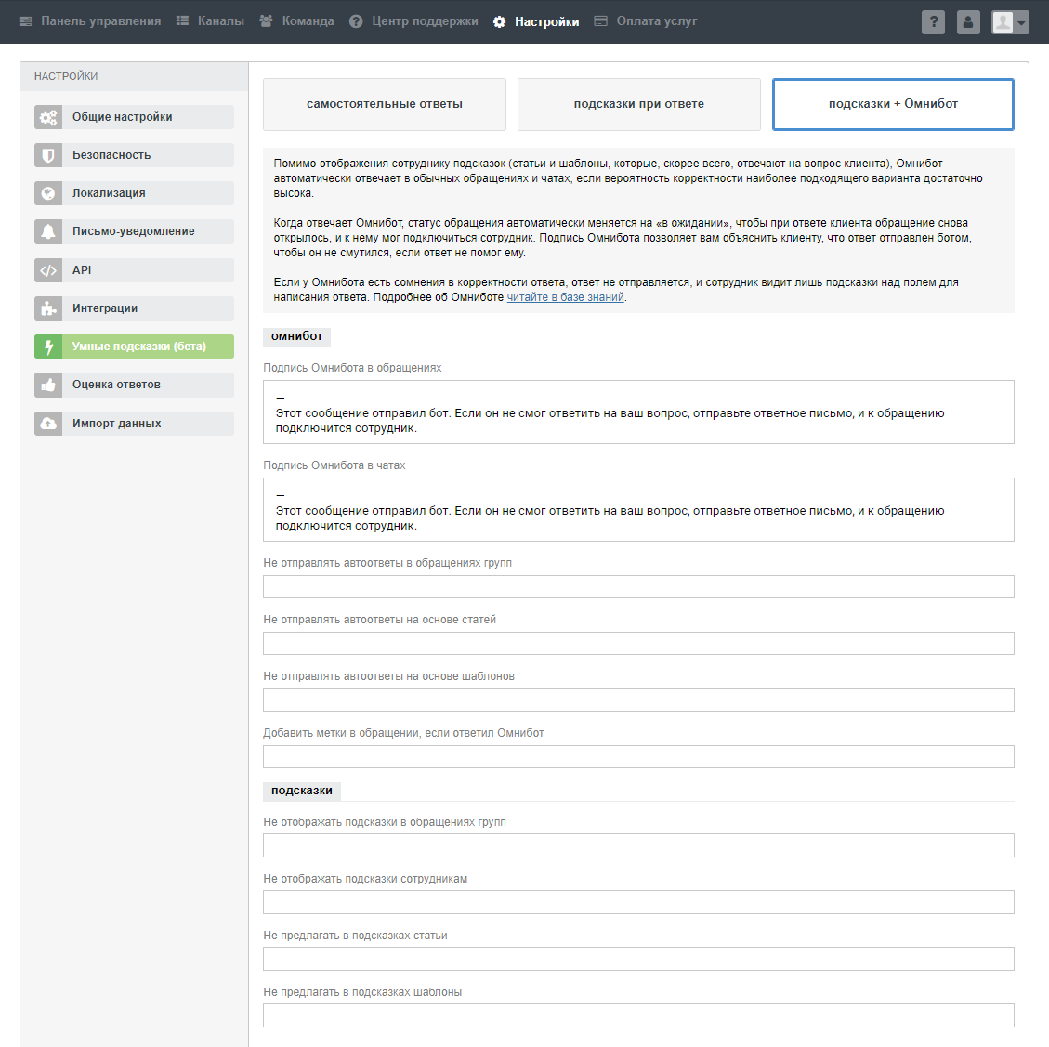
Task: Click the lightning icon beside Умные подсказки
Action: point(48,347)
